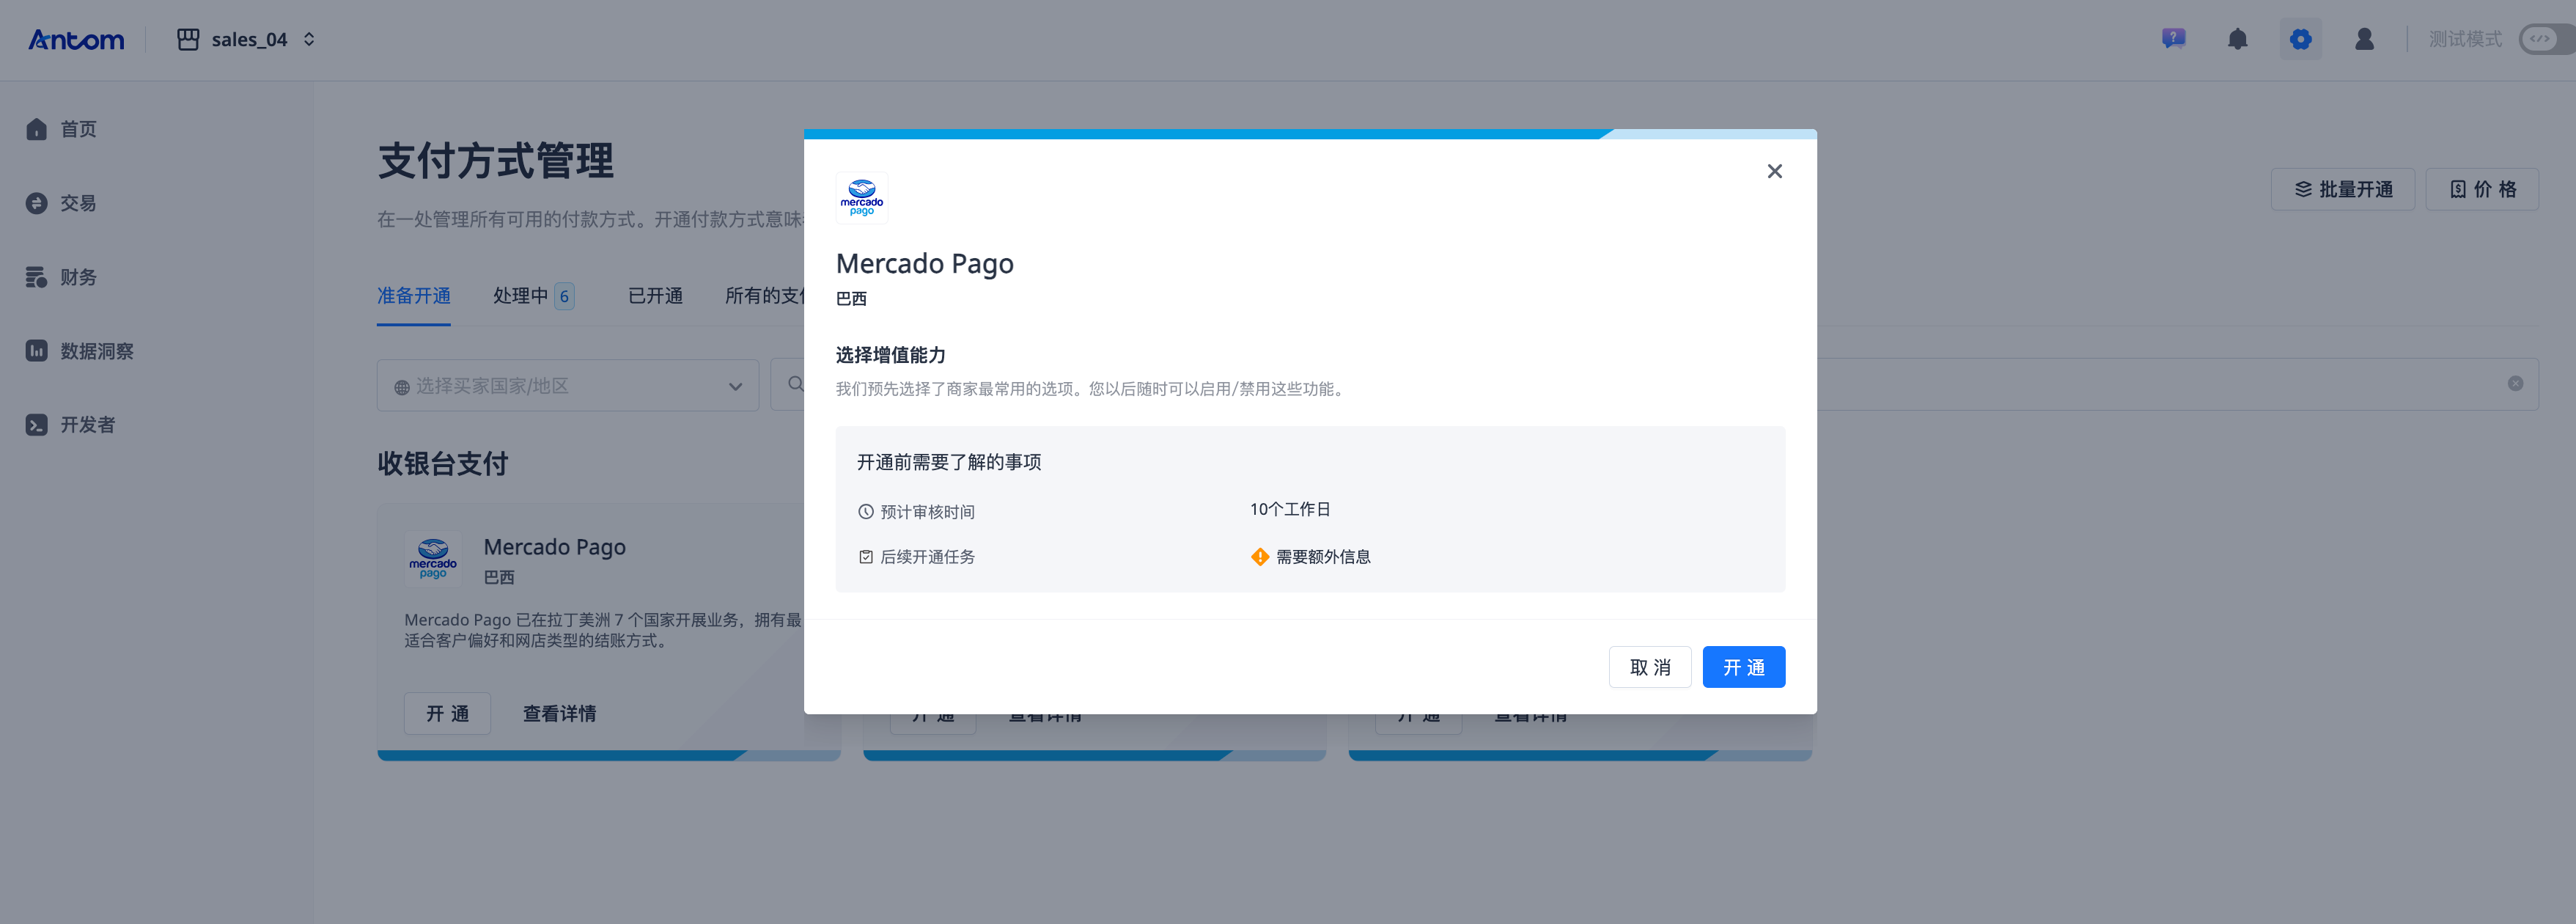2576x924 pixels.
Task: Click 查看详情 on the Mercado Pago card
Action: (559, 714)
